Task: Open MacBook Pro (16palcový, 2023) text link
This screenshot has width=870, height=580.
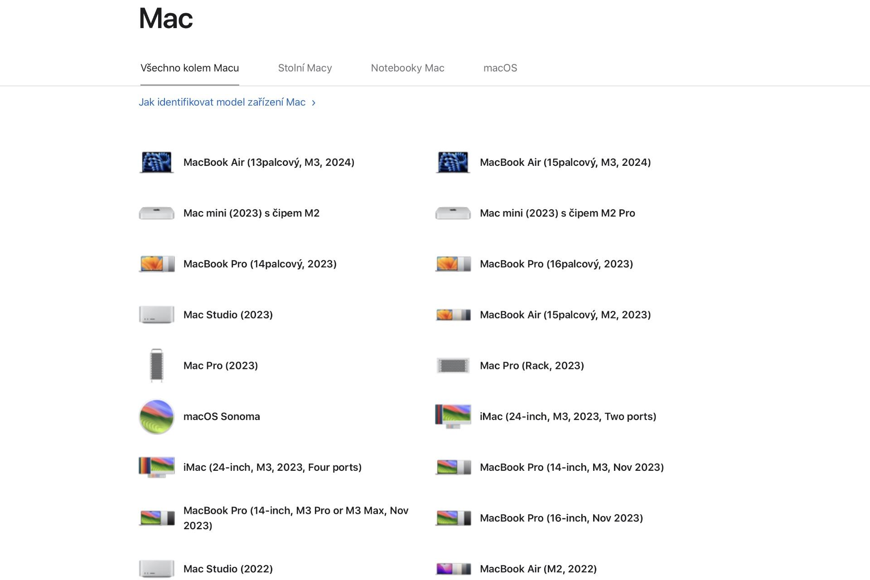Action: click(x=556, y=264)
